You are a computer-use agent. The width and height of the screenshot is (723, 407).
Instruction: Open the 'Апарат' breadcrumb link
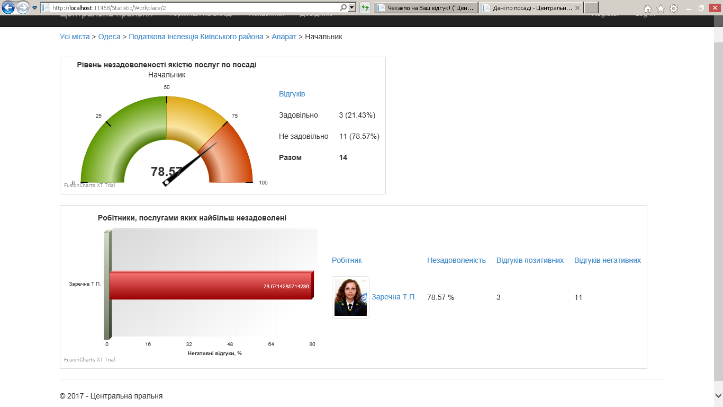(x=284, y=37)
